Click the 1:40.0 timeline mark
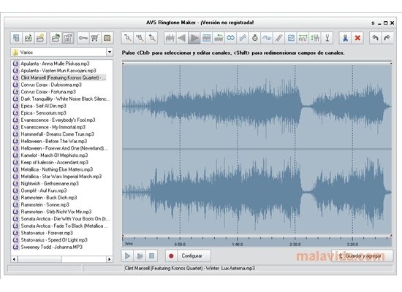402x292 pixels. point(238,245)
